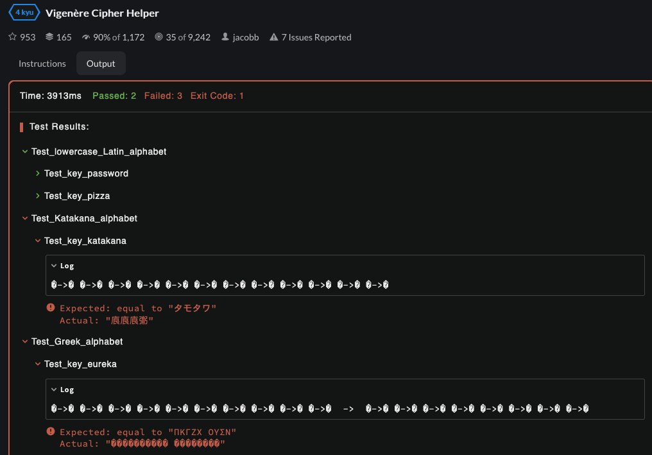Screen dimensions: 652x455
Task: Open the jacobb author profile link
Action: click(245, 37)
